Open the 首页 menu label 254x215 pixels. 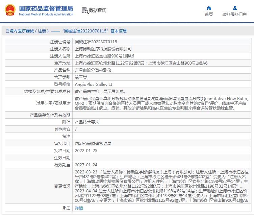pyautogui.click(x=209, y=14)
